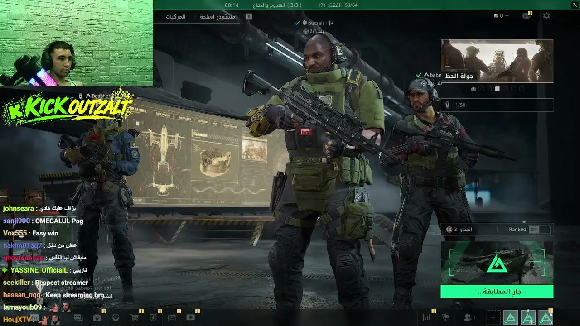
Task: Click the outzalt player name tag
Action: pos(316,23)
